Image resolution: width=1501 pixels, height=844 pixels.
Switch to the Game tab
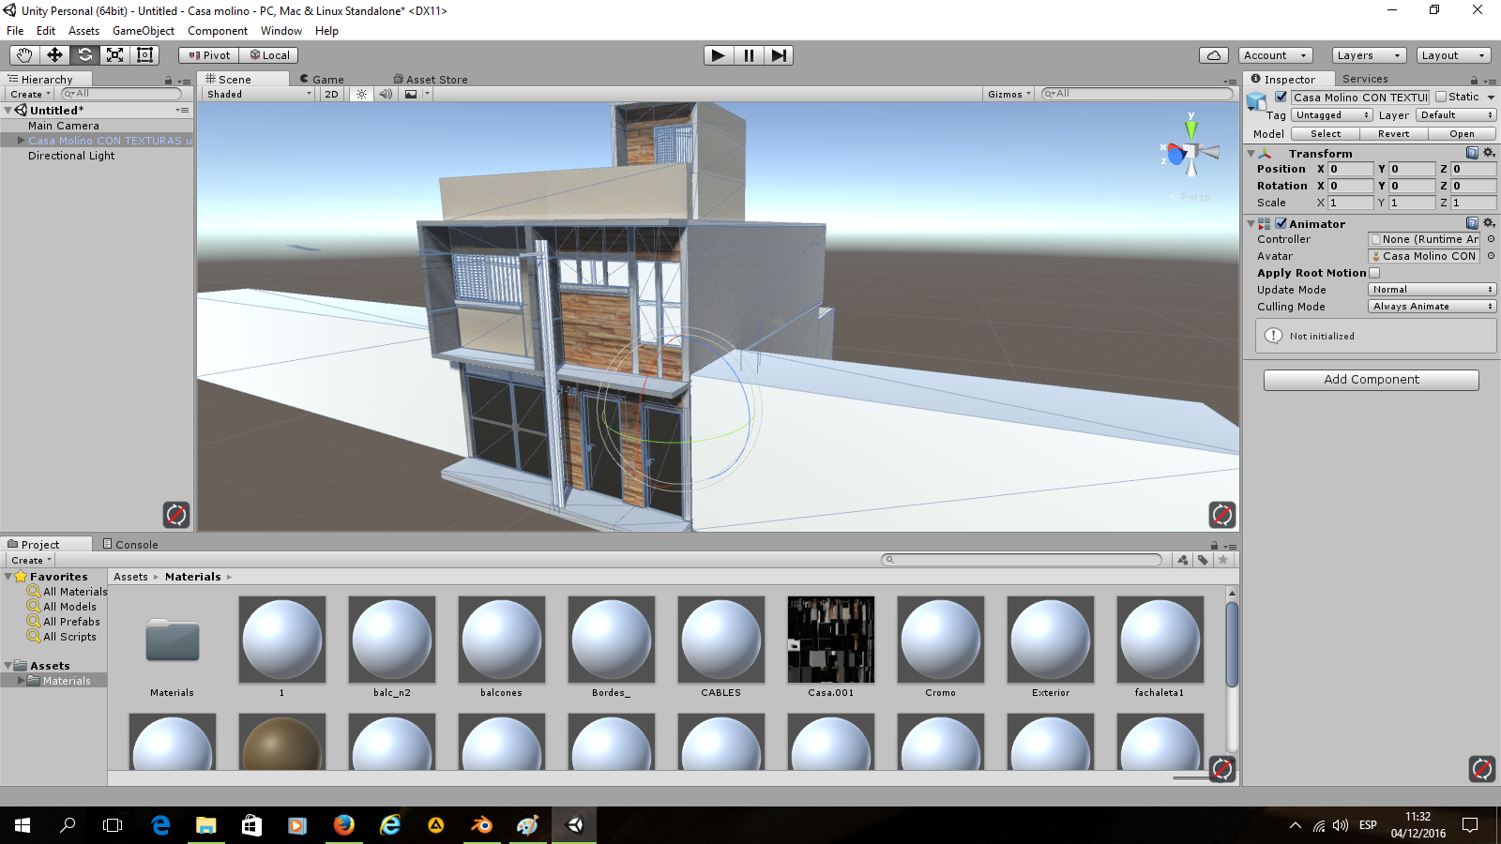(322, 80)
